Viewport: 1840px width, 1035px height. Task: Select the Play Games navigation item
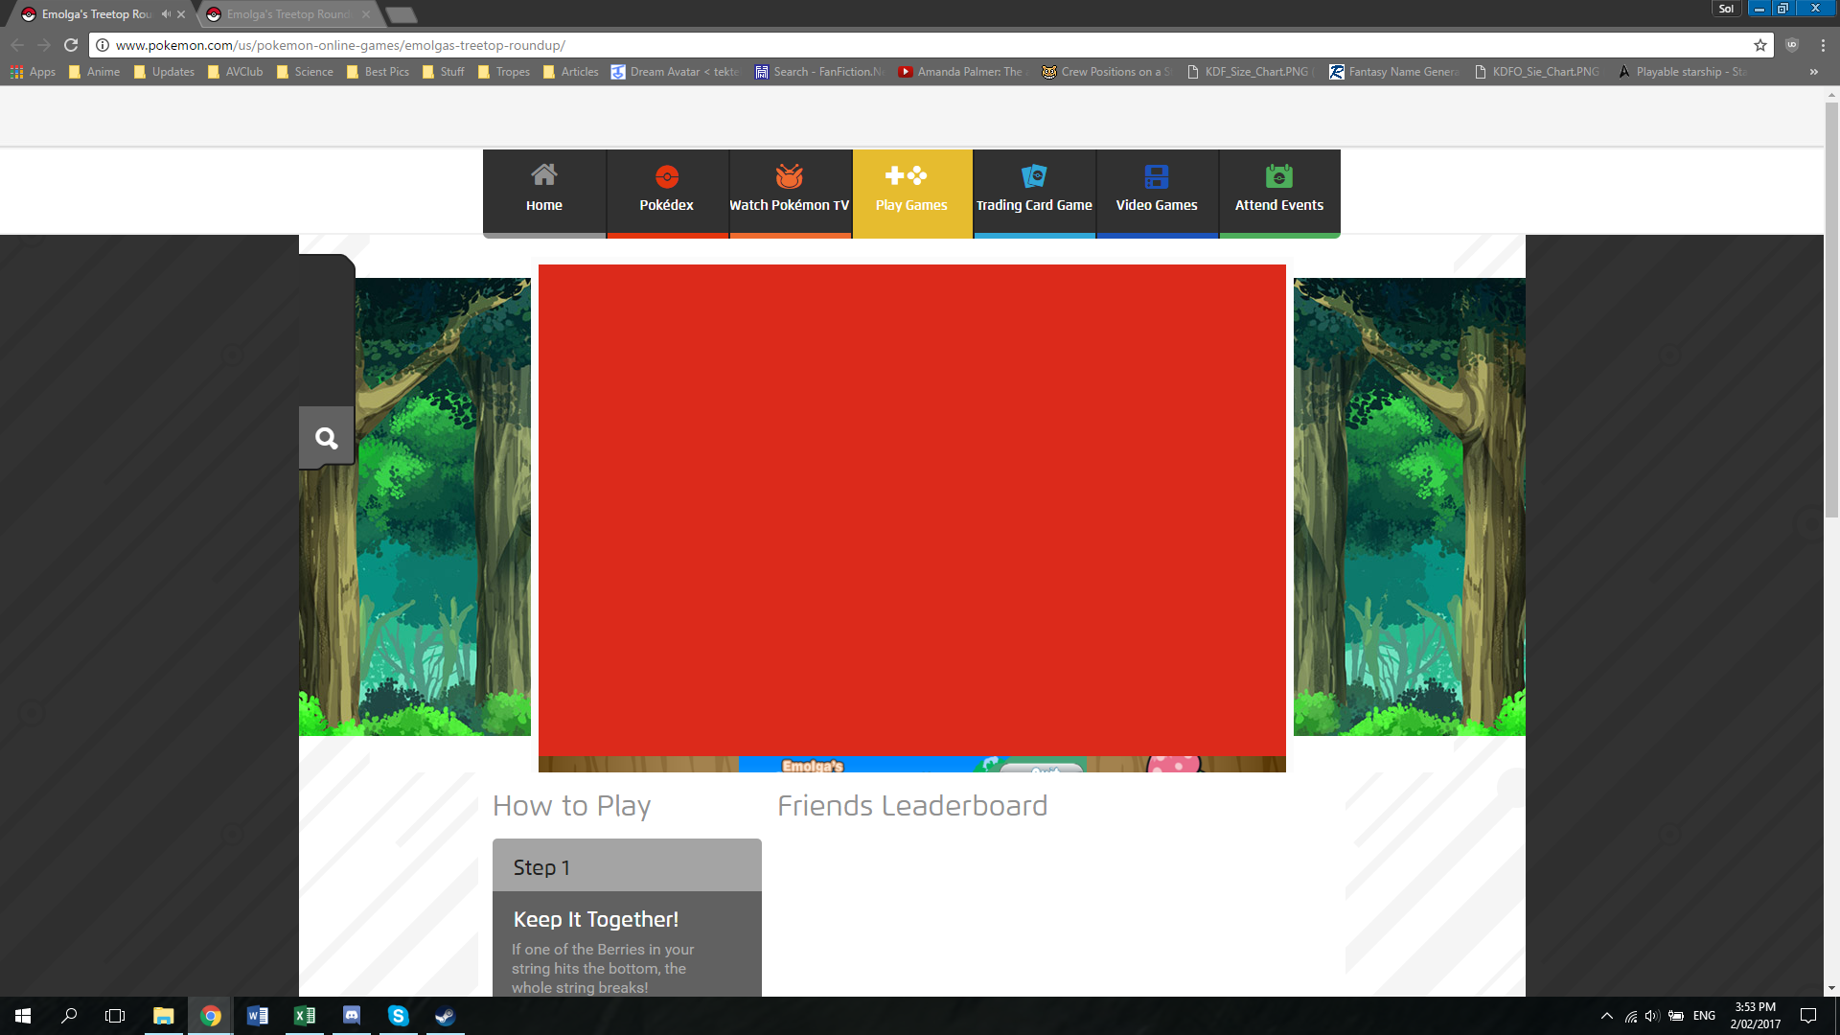coord(911,192)
